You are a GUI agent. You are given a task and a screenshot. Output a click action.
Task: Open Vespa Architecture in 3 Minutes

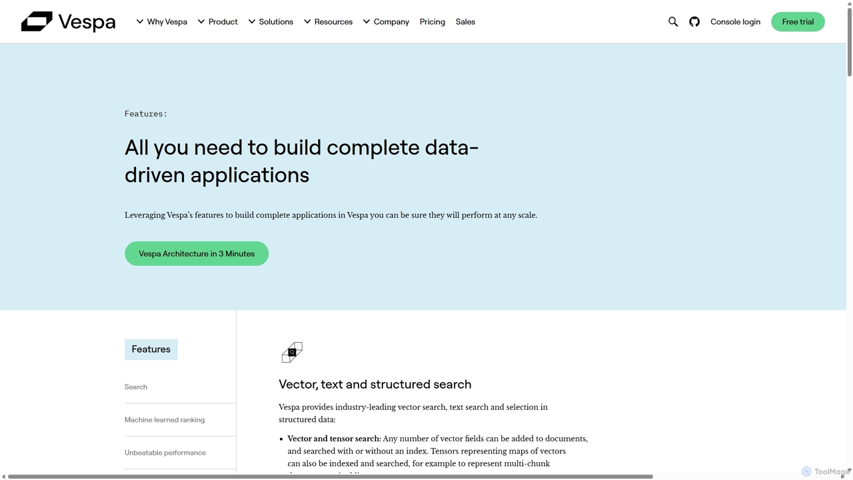197,253
